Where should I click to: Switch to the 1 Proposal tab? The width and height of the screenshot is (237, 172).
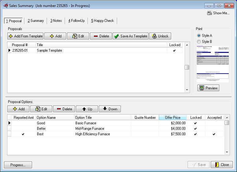(14, 21)
